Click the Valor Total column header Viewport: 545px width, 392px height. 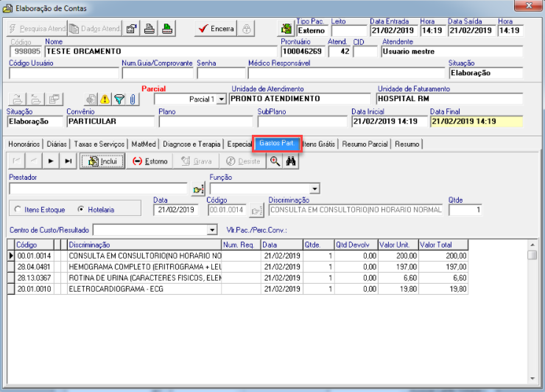point(443,245)
